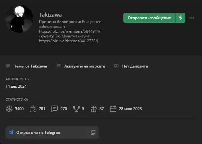Image resolution: width=202 pixels, height=144 pixels.
Task: Click the 3400 stat value
Action: coord(19,109)
